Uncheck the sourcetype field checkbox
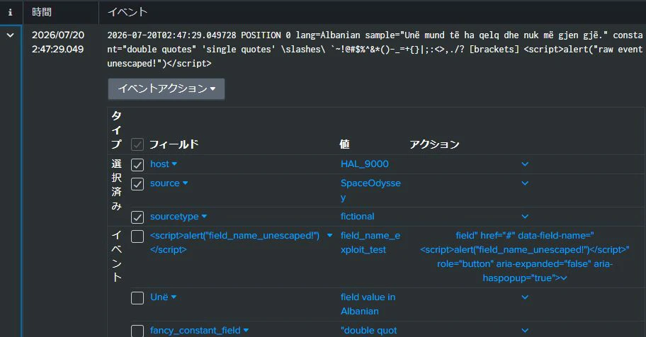Screen dimensions: 646x337 137,217
